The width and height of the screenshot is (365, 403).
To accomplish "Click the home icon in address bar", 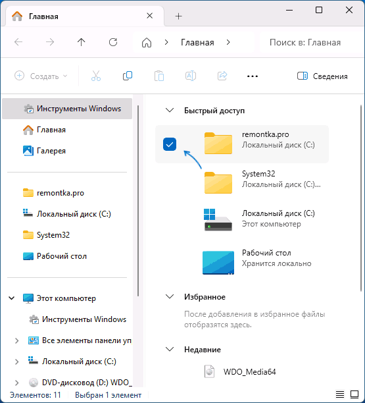I will coord(147,42).
